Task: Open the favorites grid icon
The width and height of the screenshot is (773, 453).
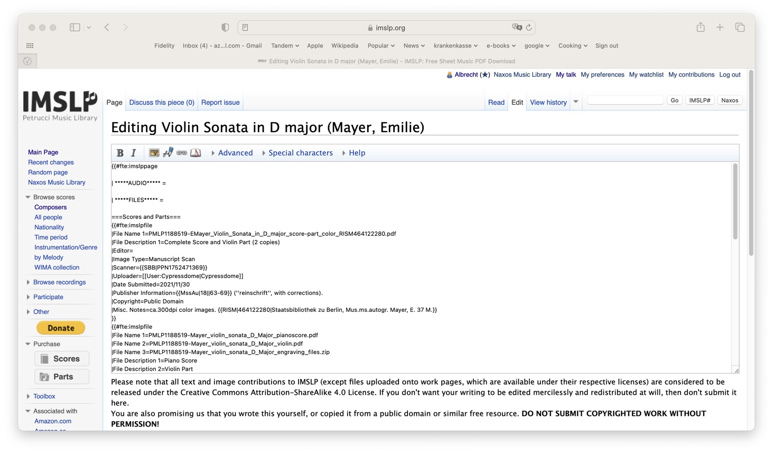Action: pos(30,45)
